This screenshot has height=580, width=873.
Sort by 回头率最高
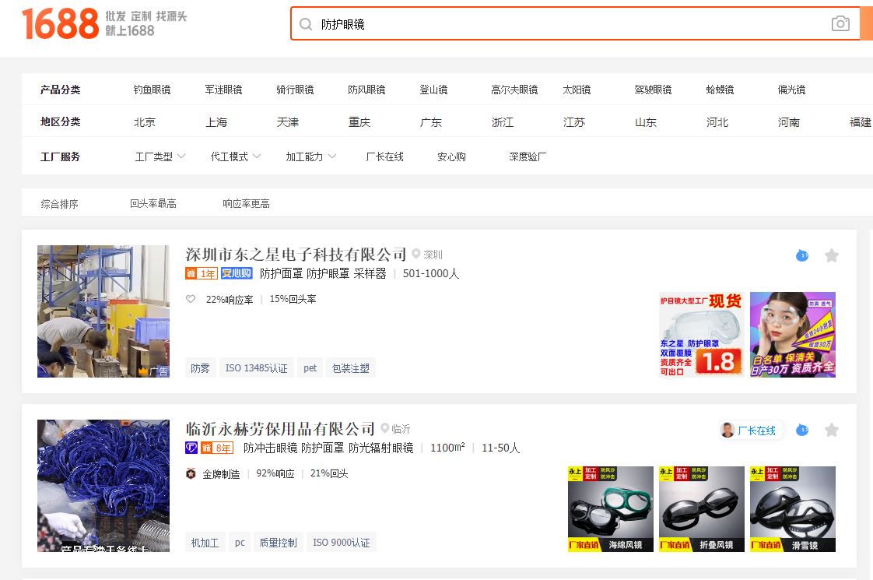point(153,204)
